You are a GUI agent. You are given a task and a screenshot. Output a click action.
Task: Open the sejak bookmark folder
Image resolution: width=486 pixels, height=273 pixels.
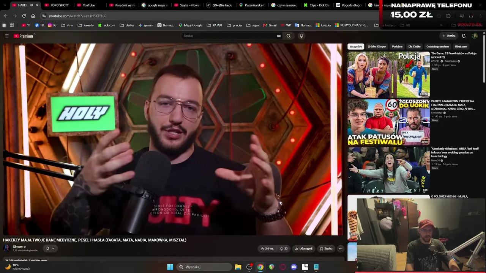pyautogui.click(x=252, y=25)
